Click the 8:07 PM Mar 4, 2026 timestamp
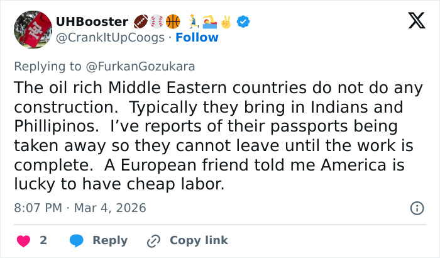This screenshot has height=258, width=440. click(79, 207)
